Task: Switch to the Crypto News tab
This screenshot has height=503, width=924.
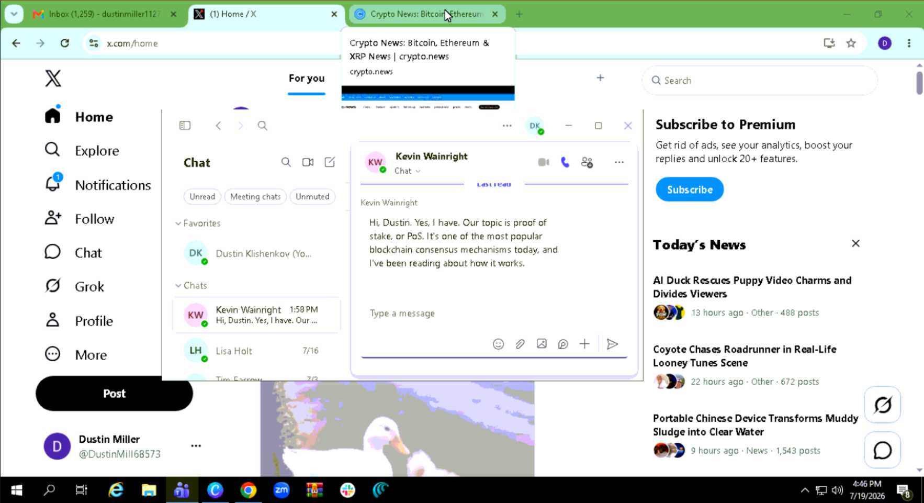Action: point(426,14)
